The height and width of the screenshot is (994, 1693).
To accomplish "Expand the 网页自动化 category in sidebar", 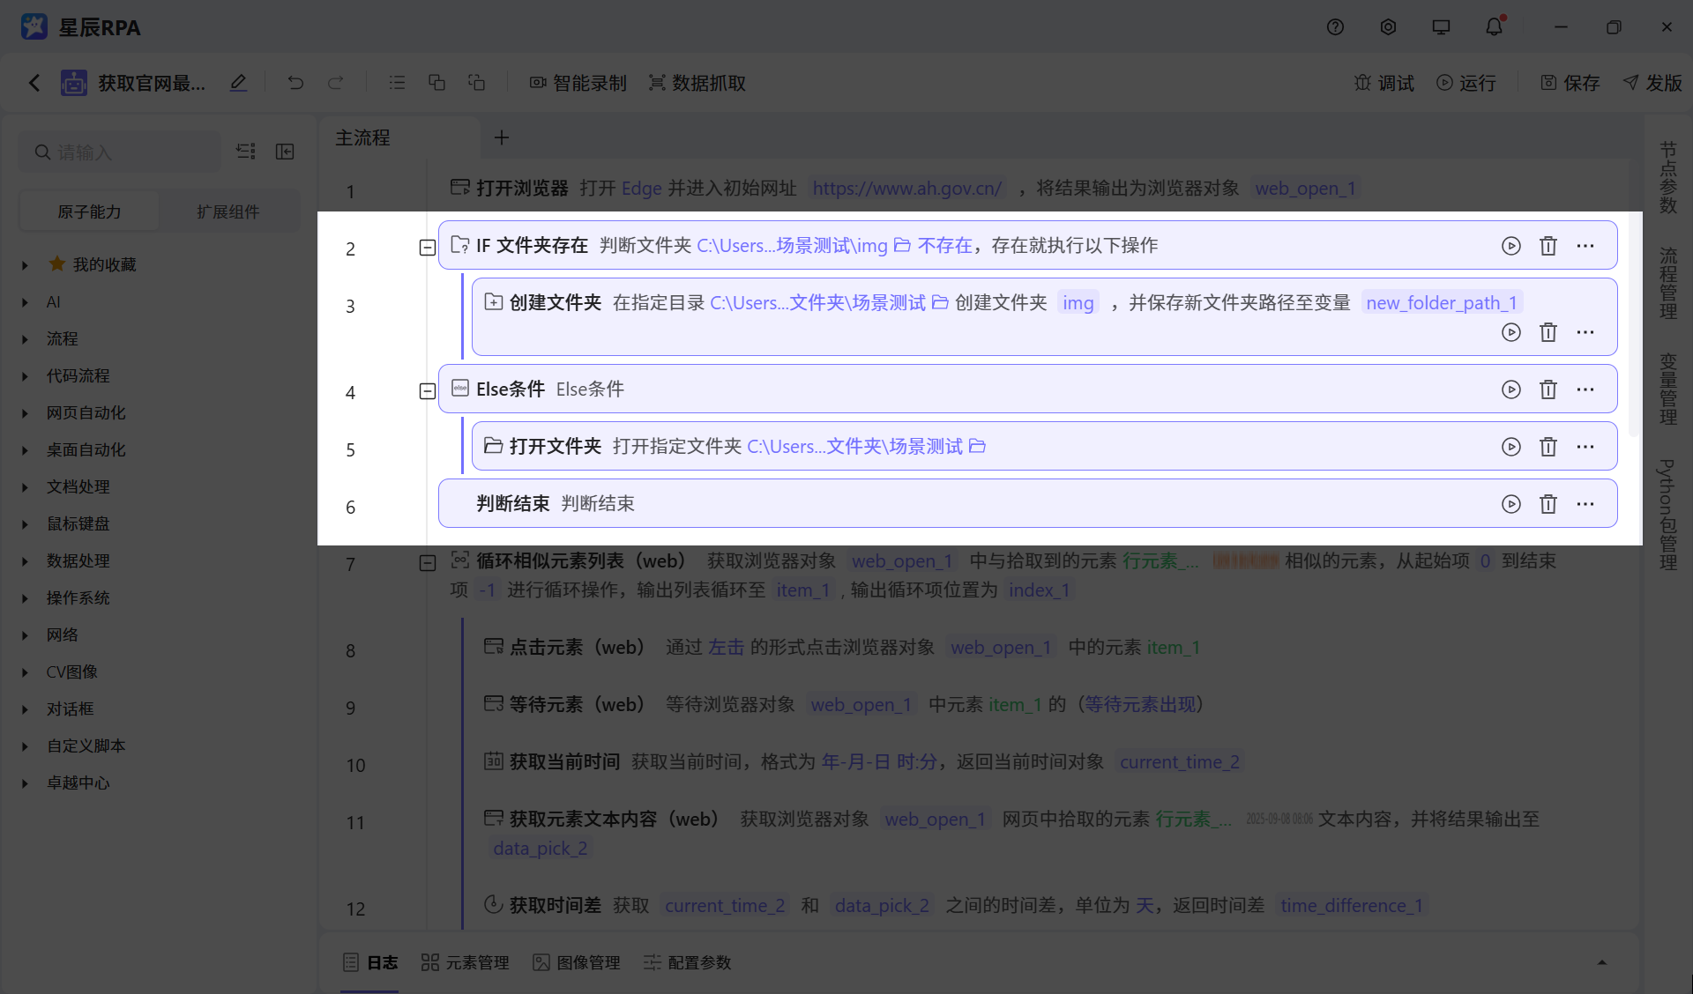I will coord(23,412).
